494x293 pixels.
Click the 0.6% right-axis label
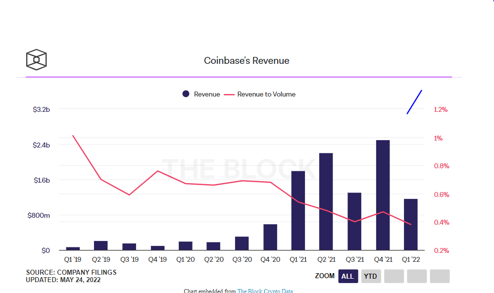[x=442, y=195]
